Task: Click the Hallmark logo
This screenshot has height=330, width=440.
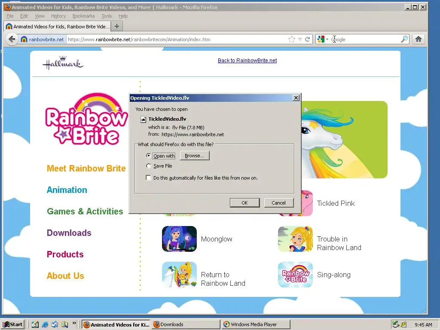Action: 63,63
